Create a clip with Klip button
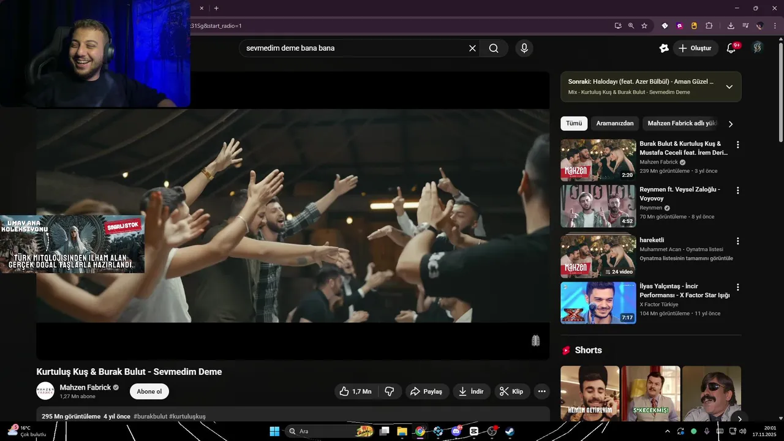 pyautogui.click(x=512, y=391)
